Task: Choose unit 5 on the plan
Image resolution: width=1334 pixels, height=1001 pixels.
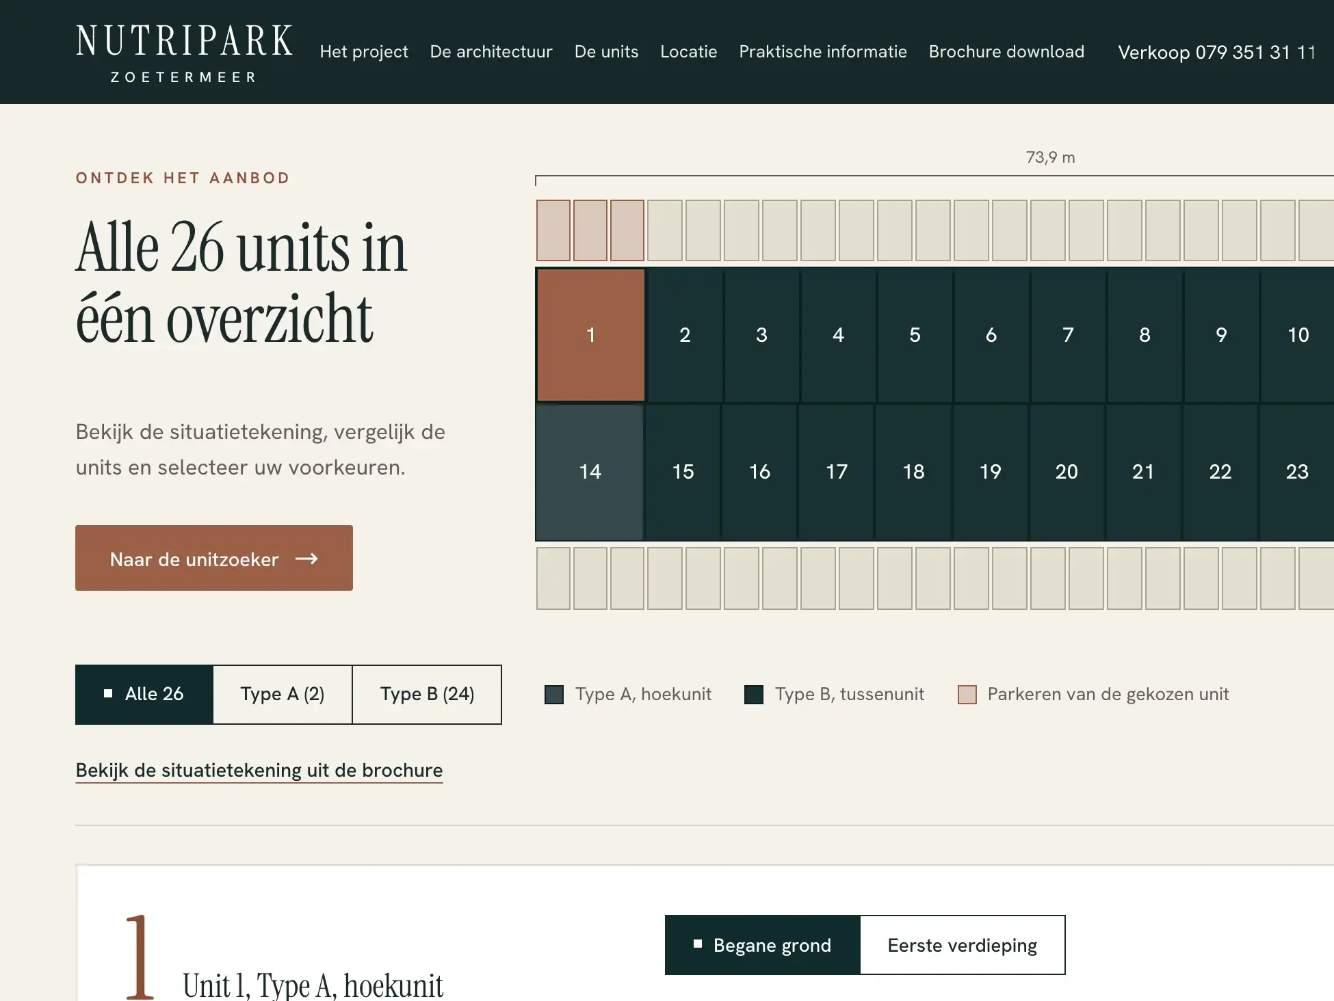Action: pyautogui.click(x=915, y=335)
